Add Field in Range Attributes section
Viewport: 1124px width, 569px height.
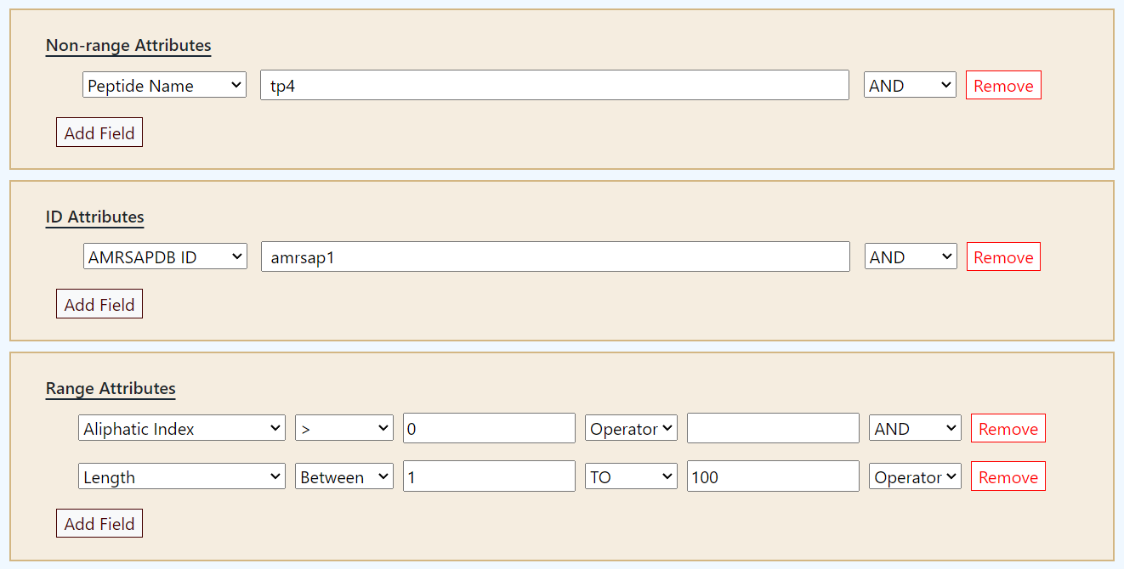click(99, 523)
